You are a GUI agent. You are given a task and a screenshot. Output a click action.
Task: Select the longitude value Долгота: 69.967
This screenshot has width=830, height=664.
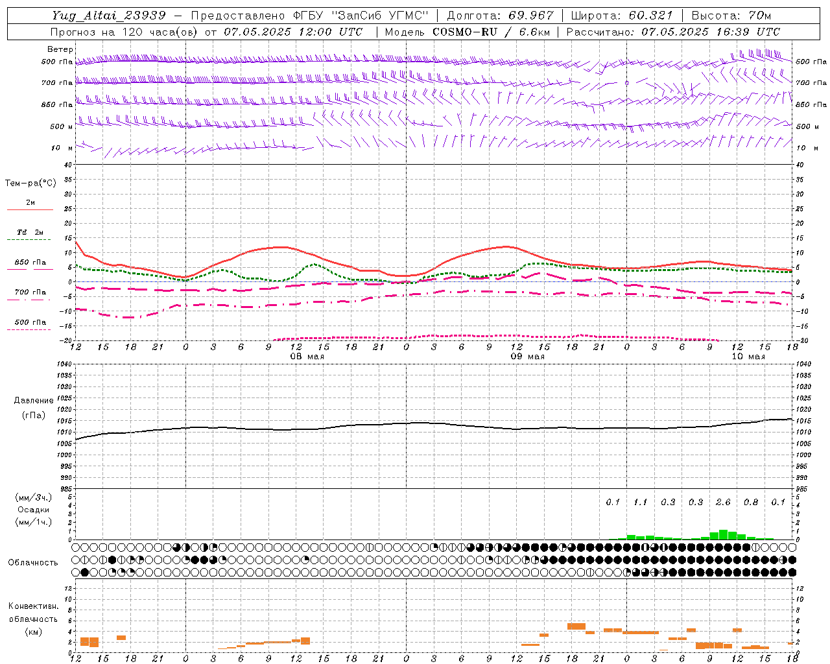(x=501, y=16)
